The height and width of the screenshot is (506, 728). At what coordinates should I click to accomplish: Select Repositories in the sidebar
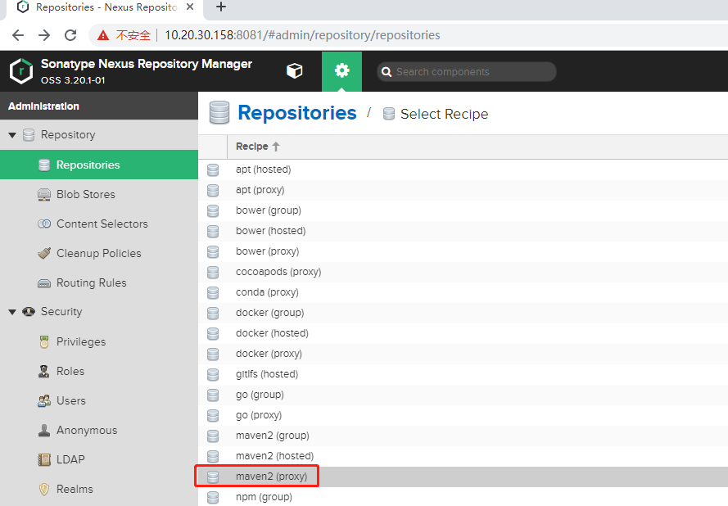[99, 165]
